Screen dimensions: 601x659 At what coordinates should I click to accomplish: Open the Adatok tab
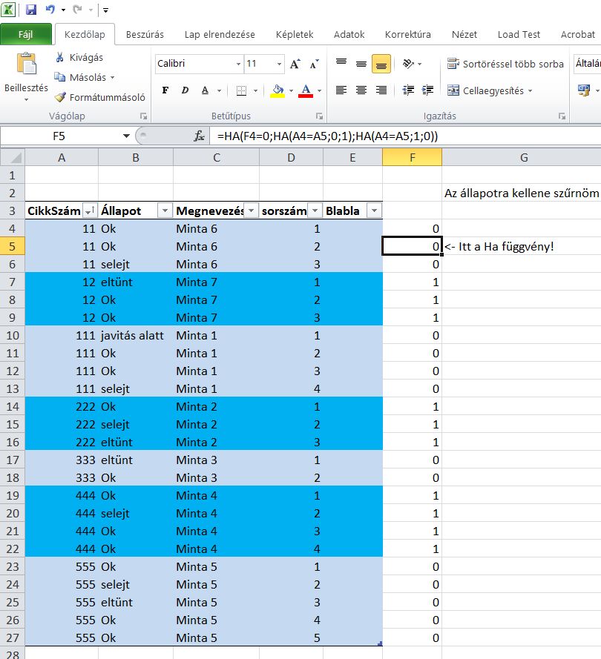point(349,34)
